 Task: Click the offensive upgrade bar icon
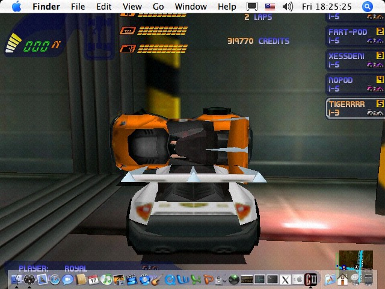[x=128, y=49]
